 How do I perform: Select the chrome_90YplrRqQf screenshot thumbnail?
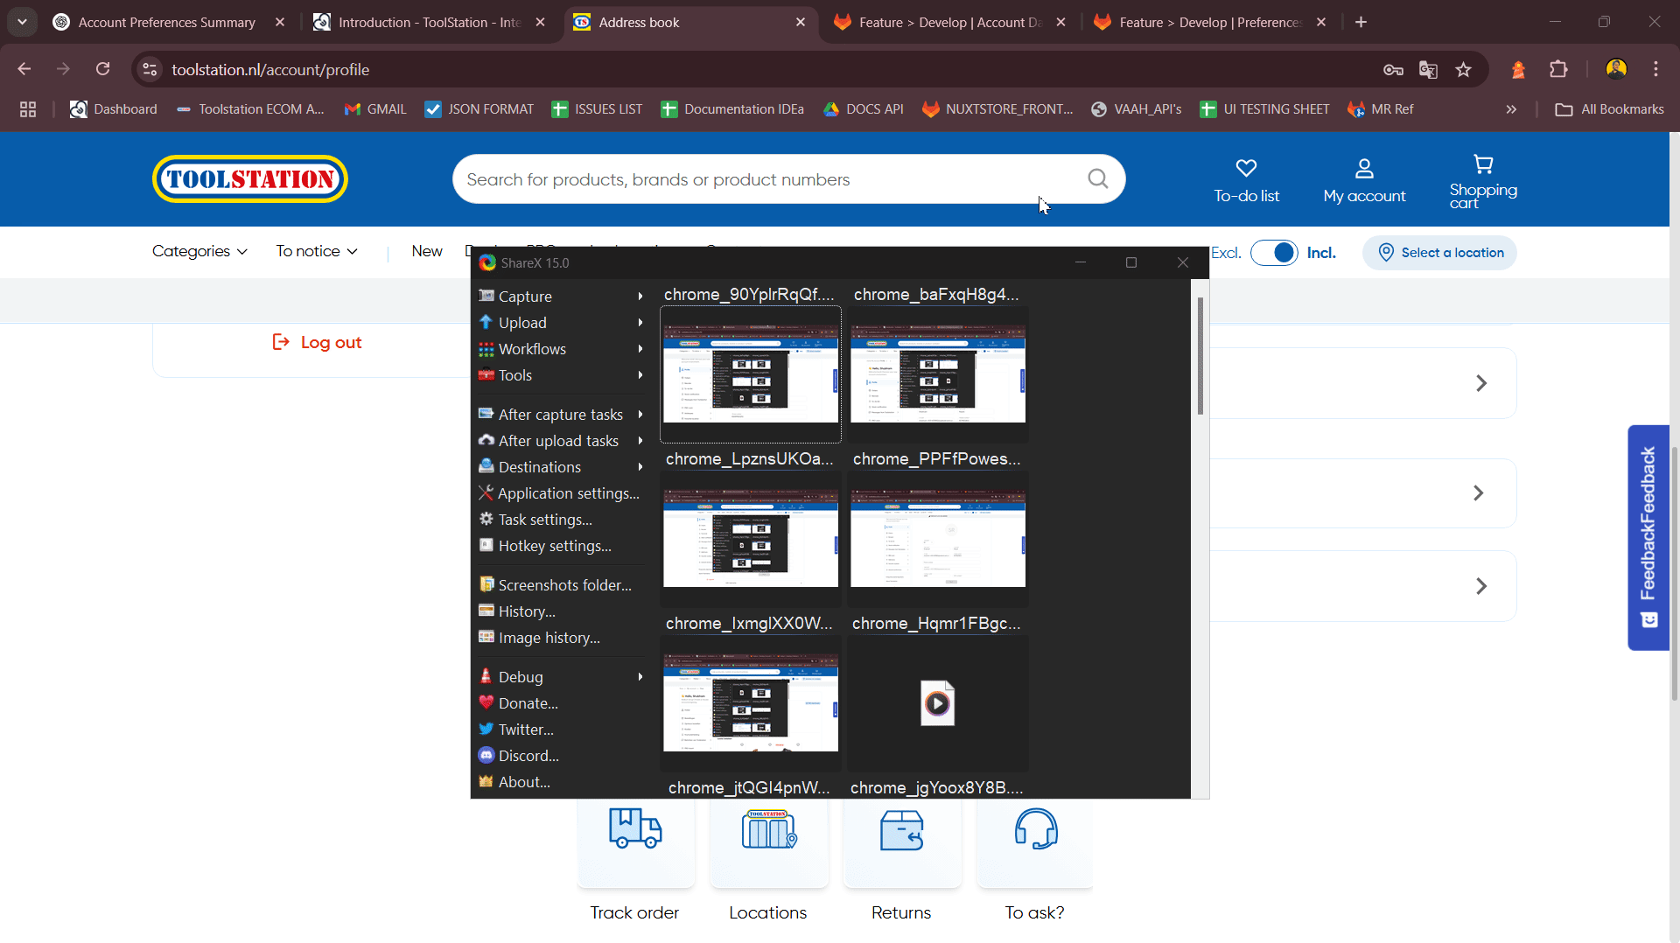coord(750,374)
